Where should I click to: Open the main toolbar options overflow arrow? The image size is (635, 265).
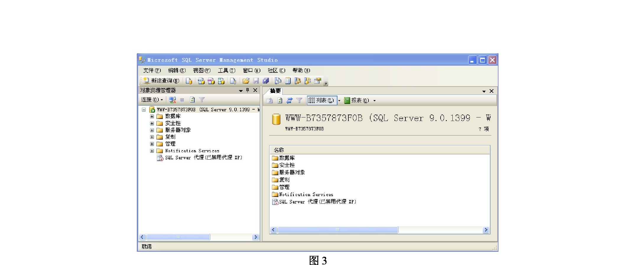(326, 84)
